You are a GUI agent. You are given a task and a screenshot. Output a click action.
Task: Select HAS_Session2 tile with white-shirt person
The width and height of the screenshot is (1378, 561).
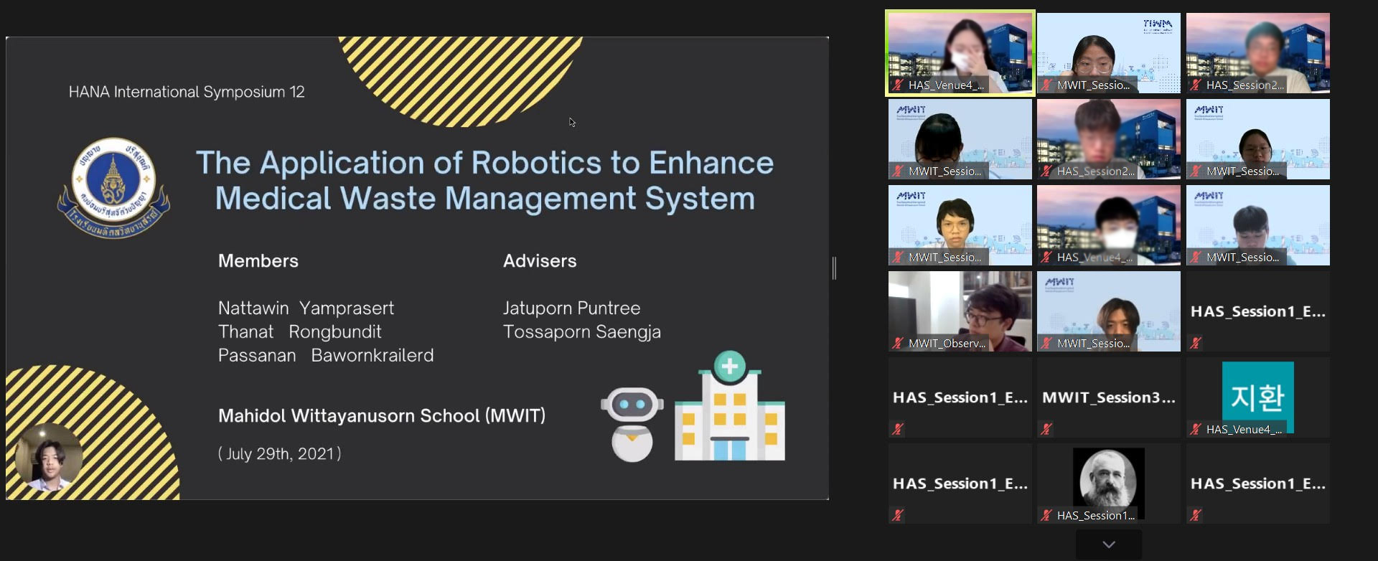tap(1257, 53)
